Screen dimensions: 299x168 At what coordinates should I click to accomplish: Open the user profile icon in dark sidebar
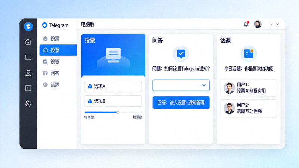28,73
